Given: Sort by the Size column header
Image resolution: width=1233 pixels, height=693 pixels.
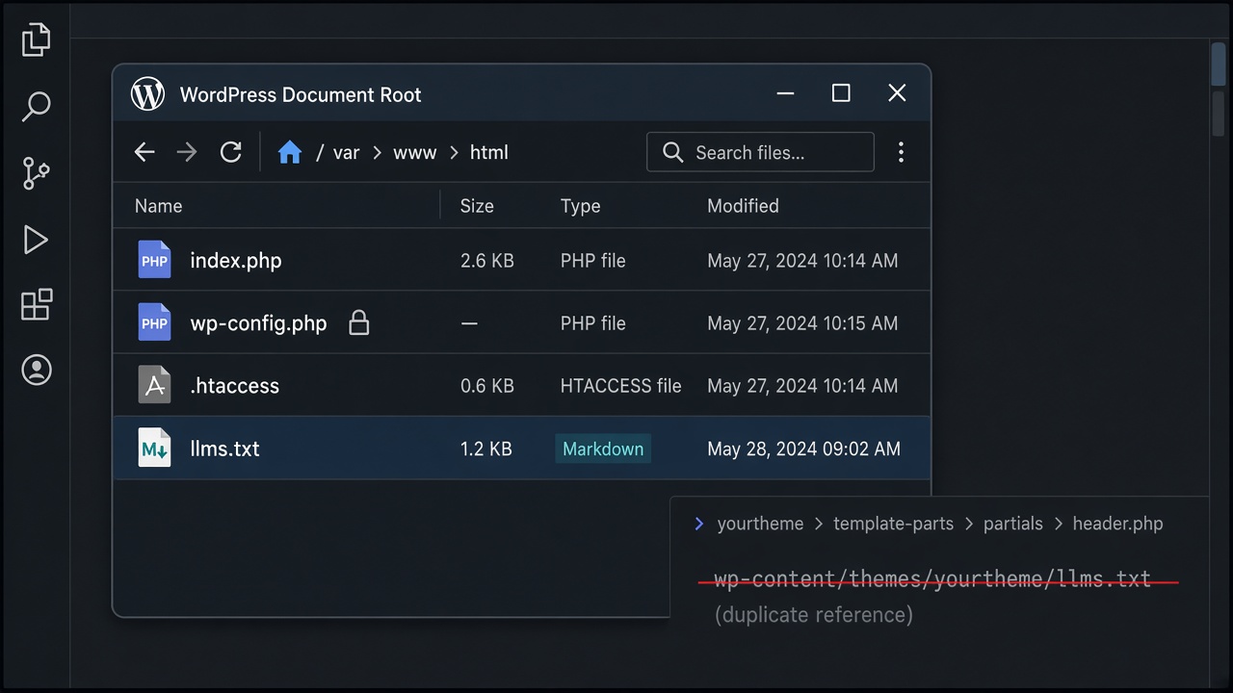Looking at the screenshot, I should pyautogui.click(x=477, y=206).
